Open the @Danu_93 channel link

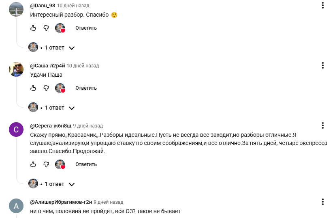43,6
